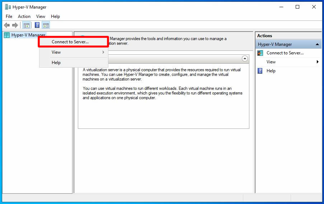
Task: Collapse the introduction section with round arrow button
Action: [x=245, y=59]
